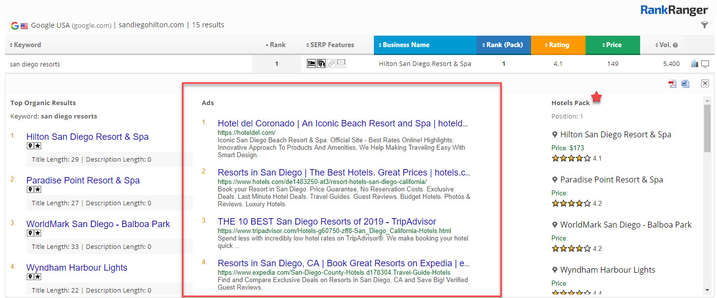Close the expanded SERP details panel
Viewport: 717px width, 298px height.
[x=705, y=83]
